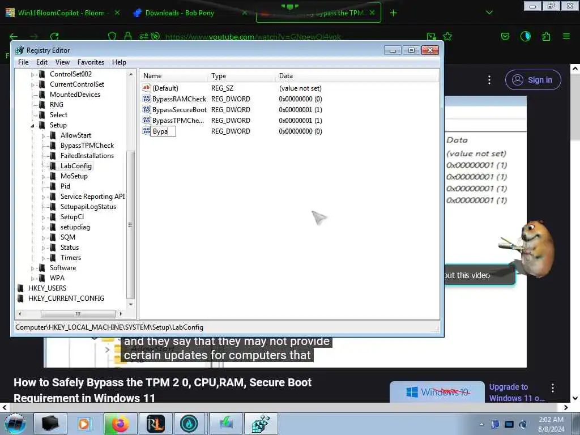The width and height of the screenshot is (580, 435).
Task: Select the BypassTPMCheck key in tree
Action: 87,146
